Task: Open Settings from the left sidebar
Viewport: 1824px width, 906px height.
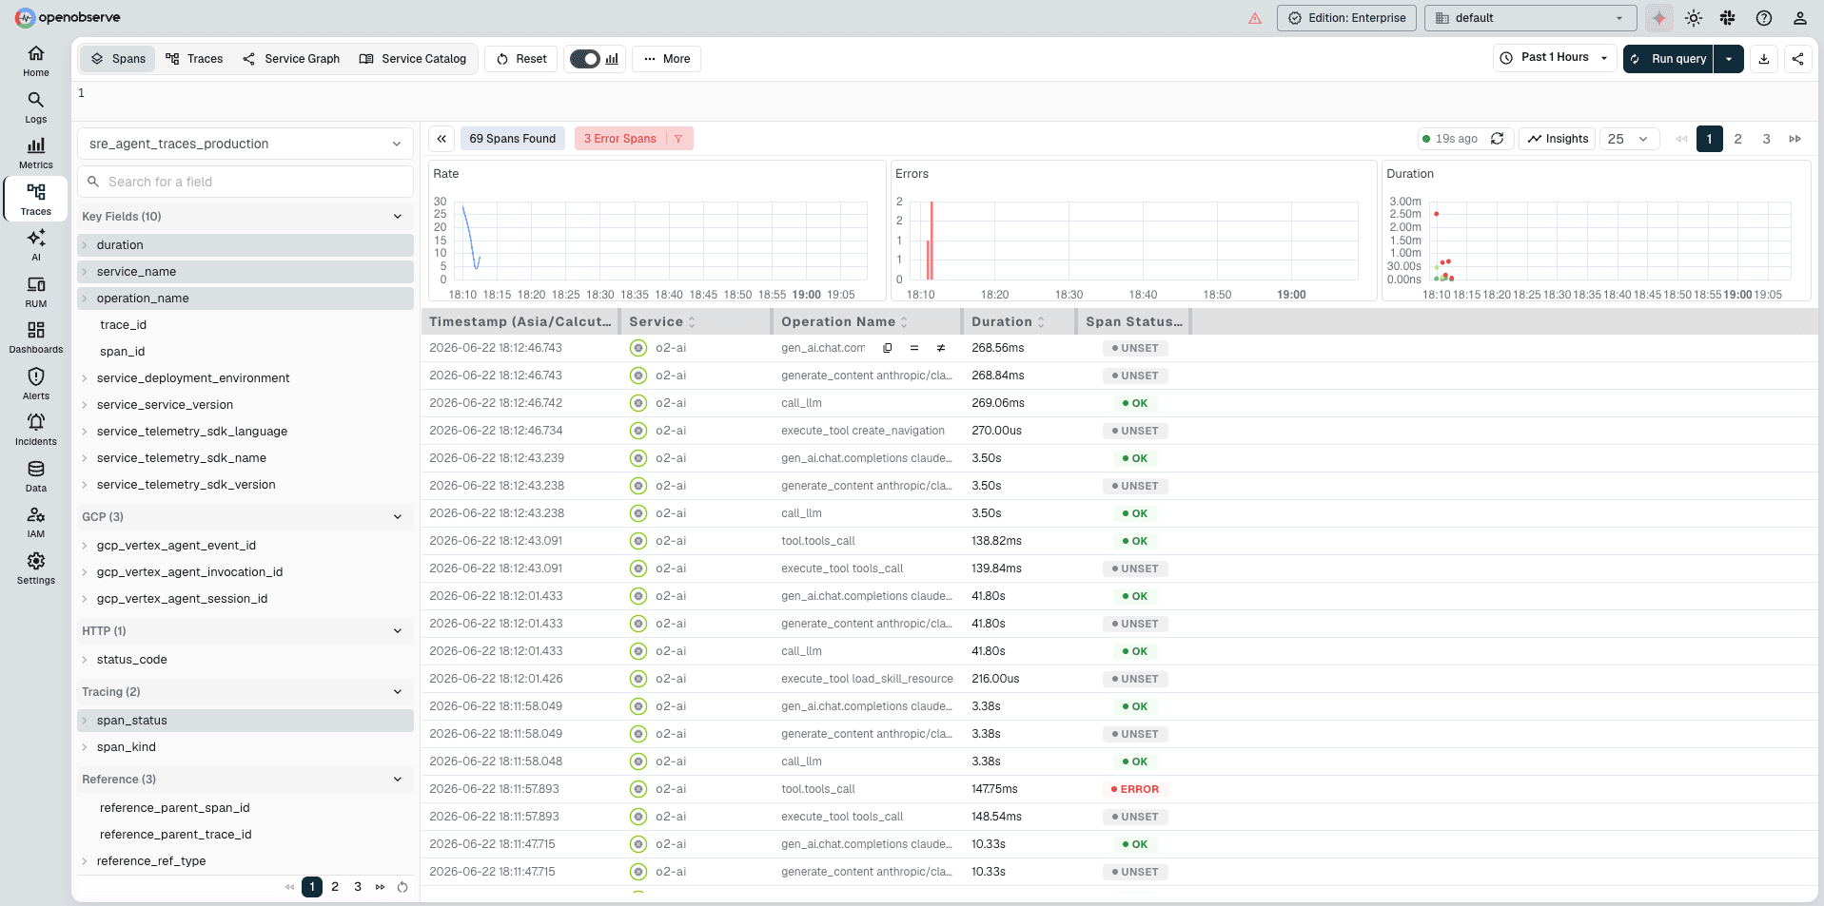Action: click(x=36, y=569)
